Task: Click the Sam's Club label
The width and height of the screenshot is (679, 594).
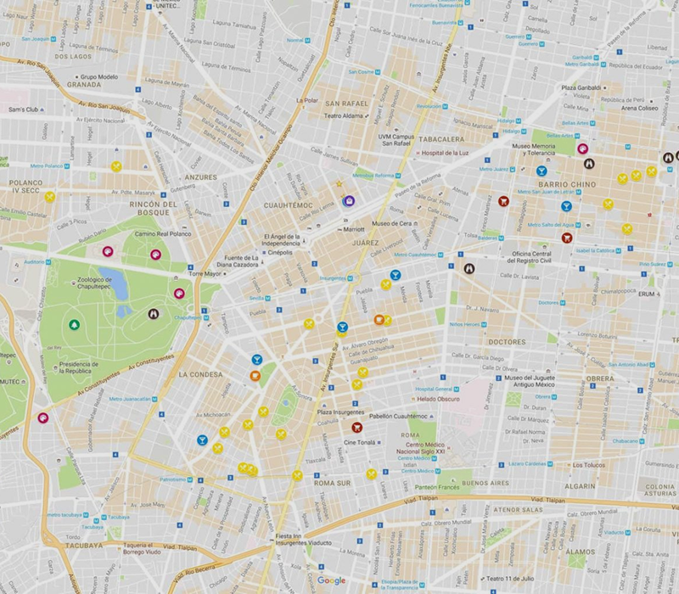Action: pyautogui.click(x=24, y=109)
